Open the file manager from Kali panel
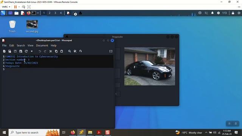 point(16,13)
